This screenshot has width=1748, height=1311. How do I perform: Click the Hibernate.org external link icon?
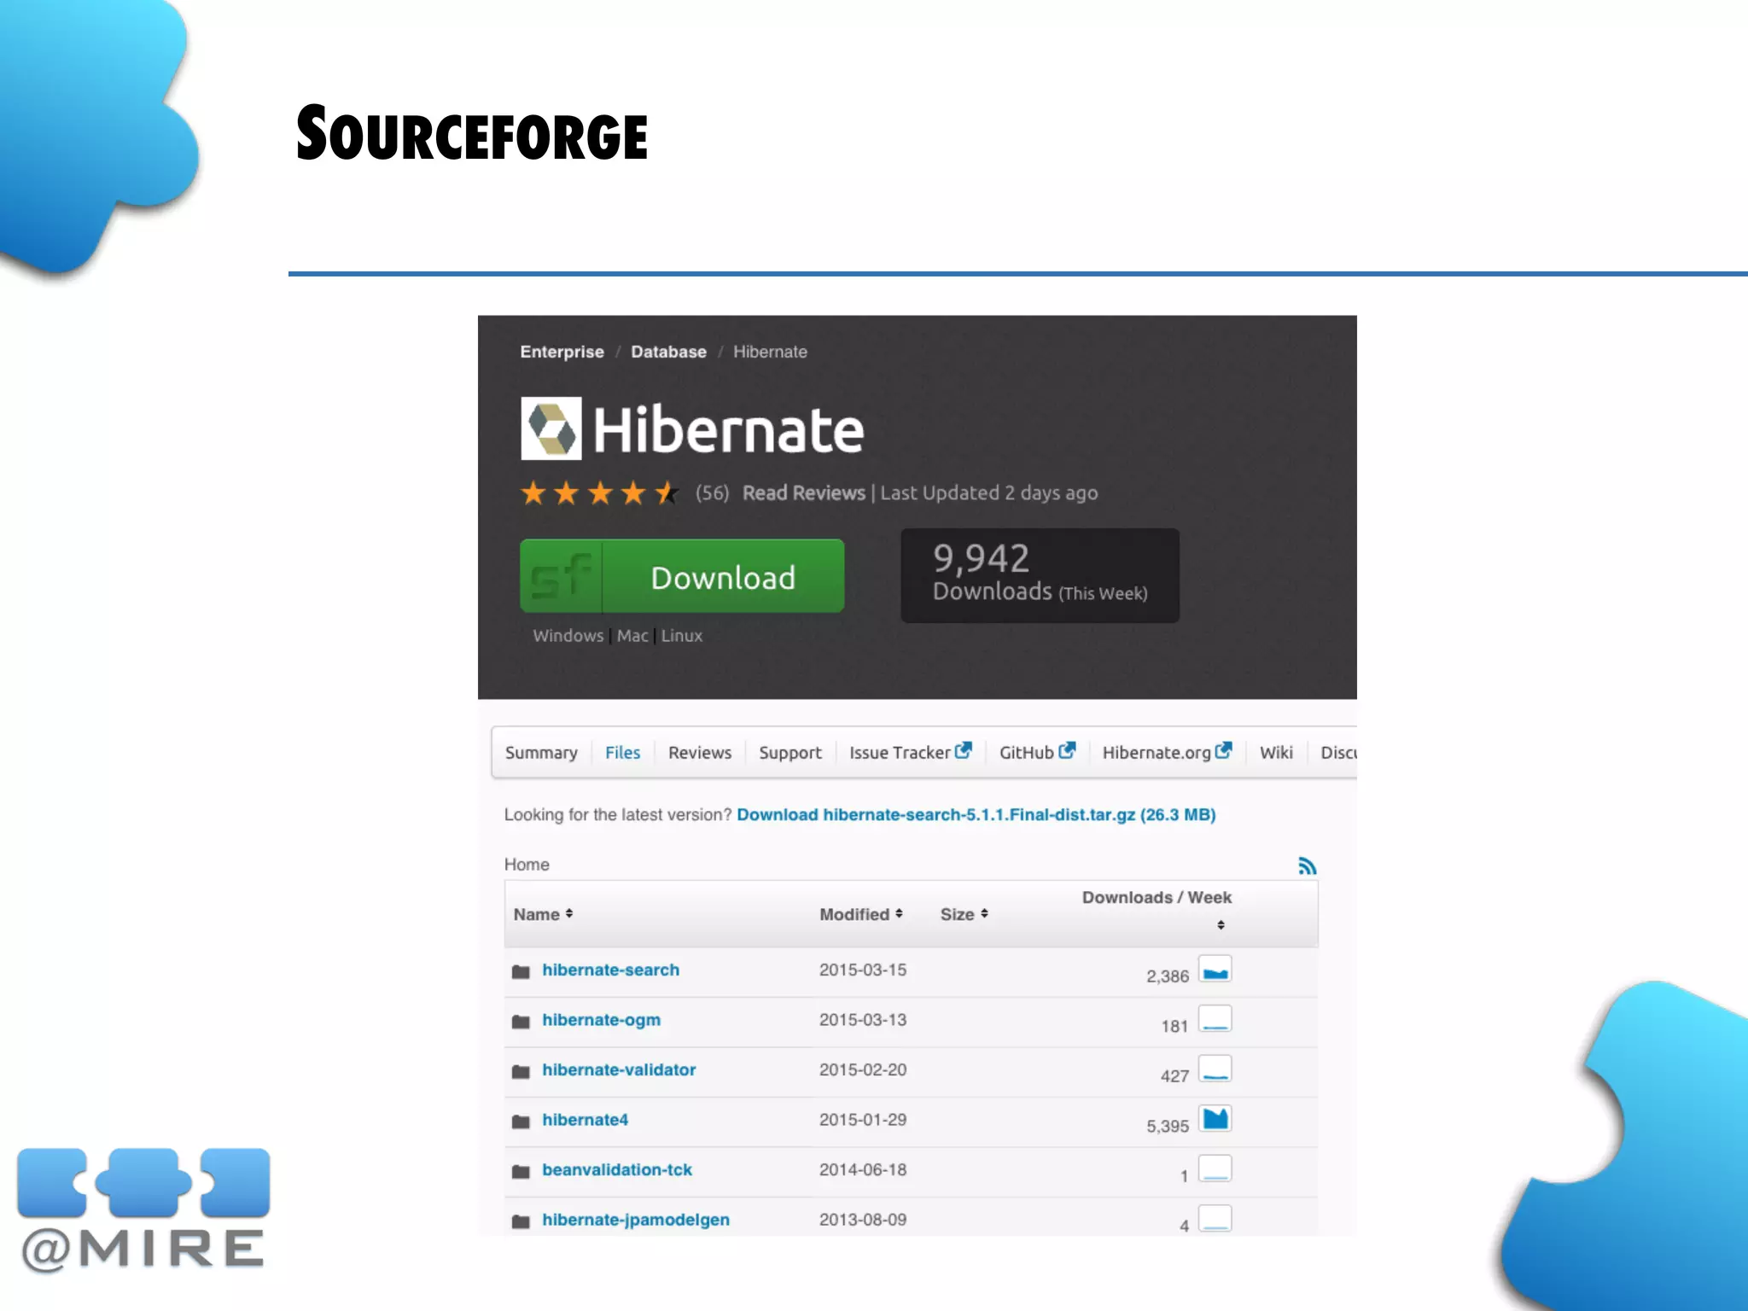(x=1224, y=750)
